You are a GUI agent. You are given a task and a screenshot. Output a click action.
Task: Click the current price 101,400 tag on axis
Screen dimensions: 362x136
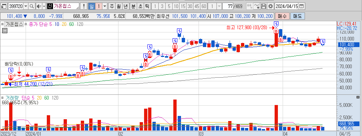tap(348, 44)
